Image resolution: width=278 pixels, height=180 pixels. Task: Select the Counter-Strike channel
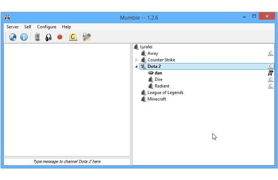point(161,60)
